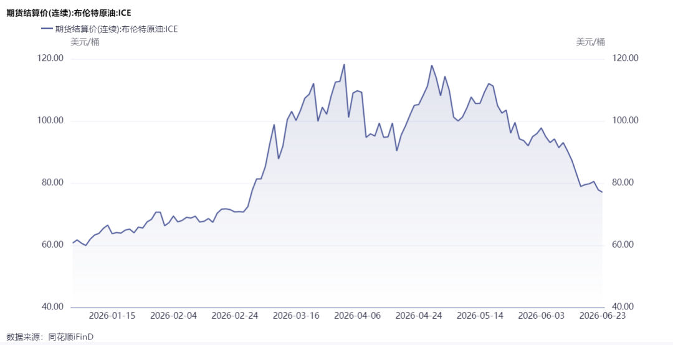Click the right axis value 60.00
Viewport: 673px width, 345px height.
621,245
